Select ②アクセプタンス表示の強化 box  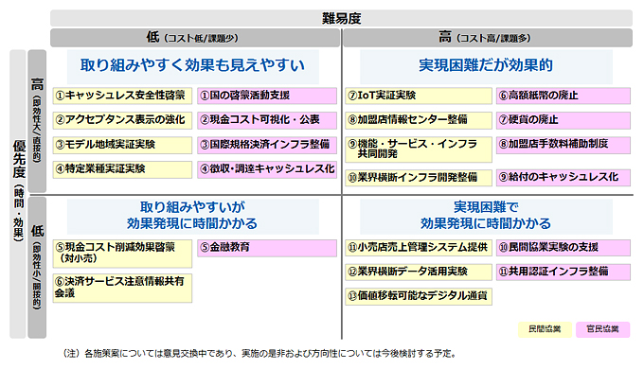pyautogui.click(x=122, y=120)
